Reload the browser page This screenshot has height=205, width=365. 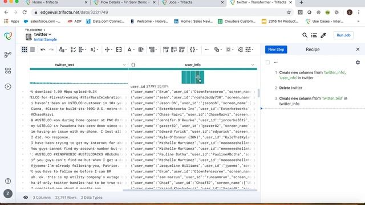point(25,13)
